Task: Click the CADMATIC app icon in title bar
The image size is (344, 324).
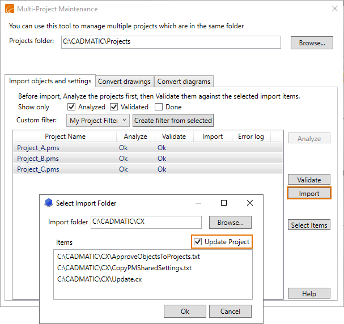Action: 10,9
